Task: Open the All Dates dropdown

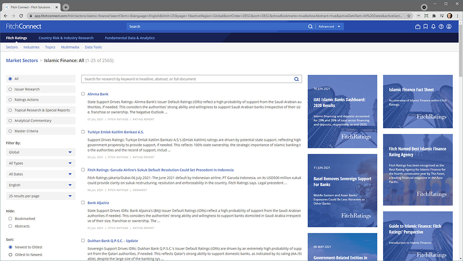Action: tap(41, 174)
